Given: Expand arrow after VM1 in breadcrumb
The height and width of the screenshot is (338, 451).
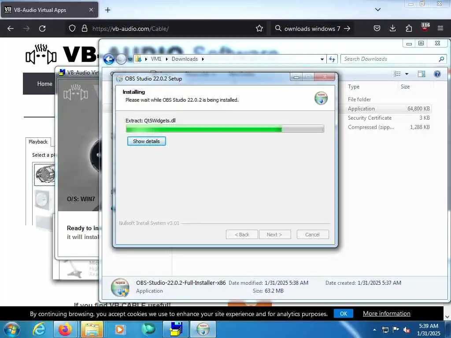Looking at the screenshot, I should click(x=166, y=59).
